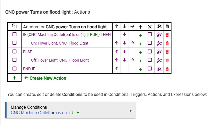Insert an action before the END-IF row
Viewport: 208px width, 126px height.
tap(141, 69)
